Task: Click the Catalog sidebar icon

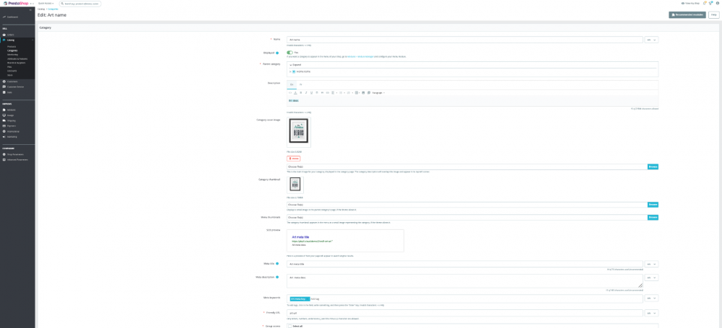Action: coord(4,40)
